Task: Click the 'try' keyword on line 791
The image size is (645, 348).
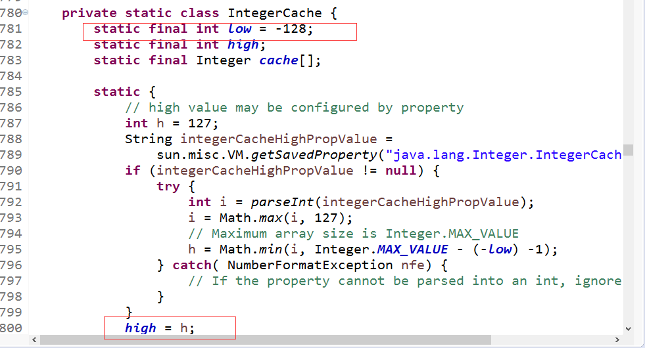Action: click(x=168, y=186)
